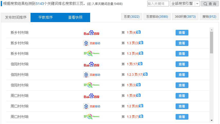Click camera icon in 新乡村村响 百度移动 row

141,43
